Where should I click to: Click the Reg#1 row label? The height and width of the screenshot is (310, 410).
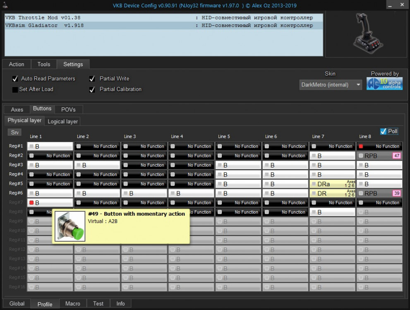coord(16,146)
